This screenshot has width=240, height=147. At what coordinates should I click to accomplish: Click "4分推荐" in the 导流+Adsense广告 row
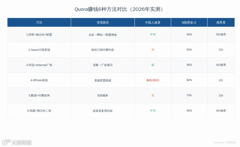click(221, 65)
